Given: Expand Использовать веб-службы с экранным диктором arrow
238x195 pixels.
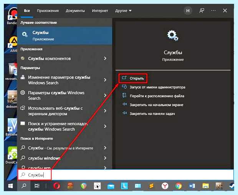Looking at the screenshot, I should pyautogui.click(x=105, y=111).
